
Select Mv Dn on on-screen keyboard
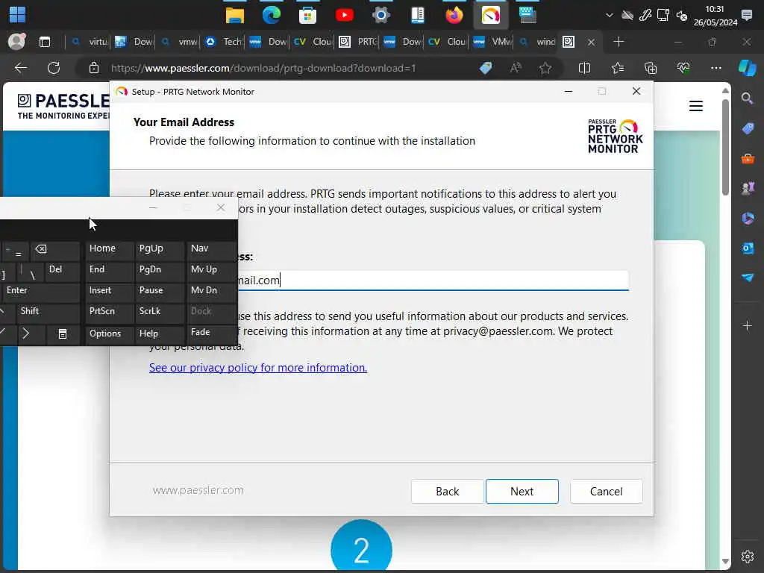[211, 292]
